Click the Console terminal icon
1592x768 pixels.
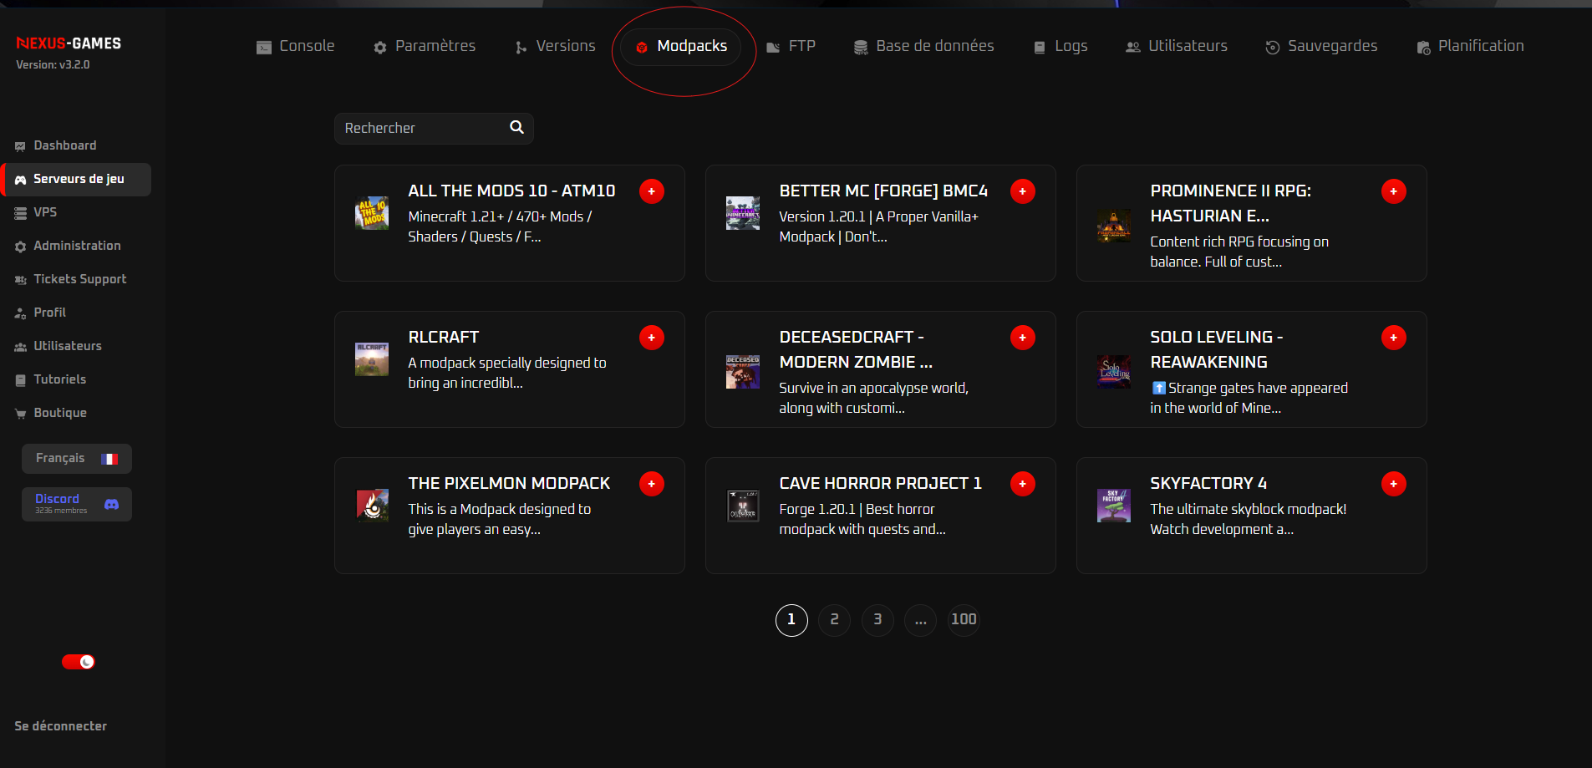[264, 48]
